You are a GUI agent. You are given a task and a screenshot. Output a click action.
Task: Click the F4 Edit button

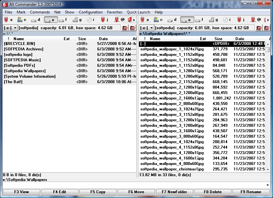(59, 192)
